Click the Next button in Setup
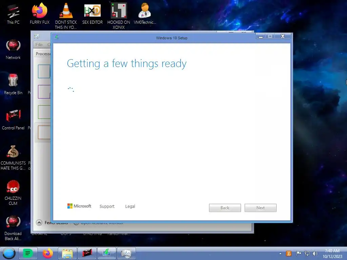The image size is (347, 260). [261, 208]
